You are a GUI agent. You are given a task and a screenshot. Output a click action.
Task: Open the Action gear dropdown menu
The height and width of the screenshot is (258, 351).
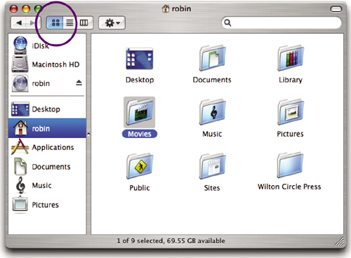point(112,22)
